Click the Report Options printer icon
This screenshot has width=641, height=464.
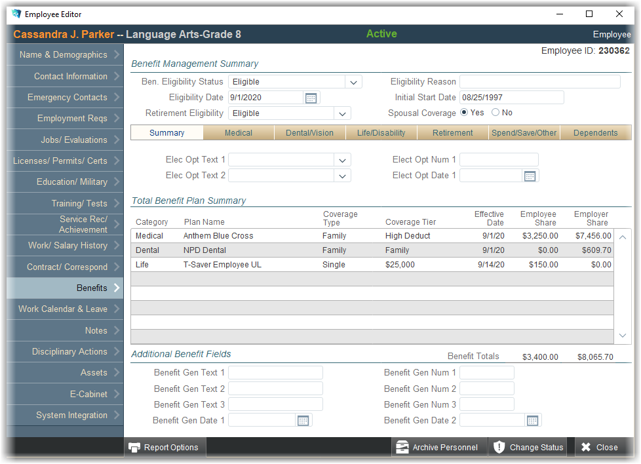tap(134, 448)
